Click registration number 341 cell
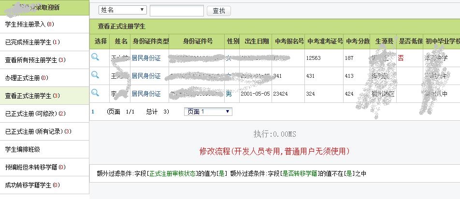This screenshot has width=460, height=199. coord(277,76)
